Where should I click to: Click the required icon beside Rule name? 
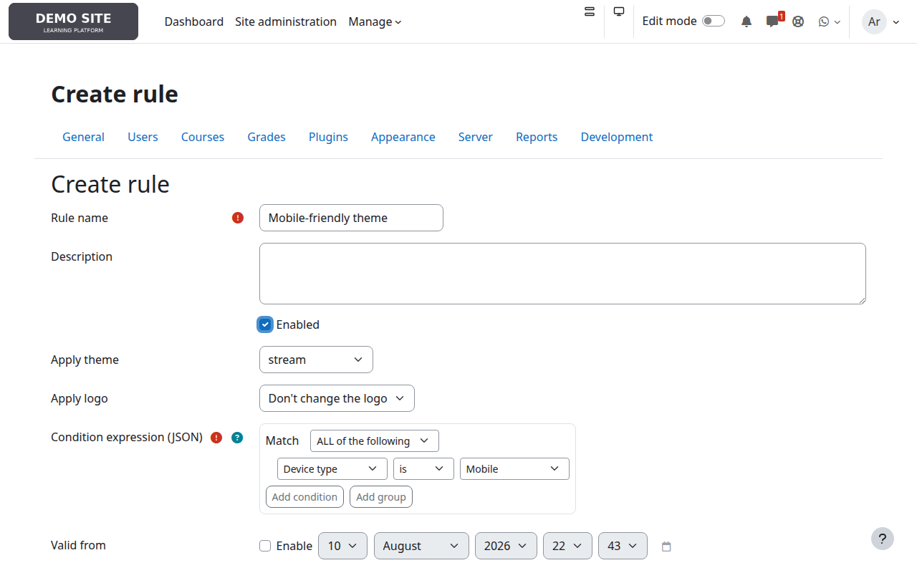238,218
